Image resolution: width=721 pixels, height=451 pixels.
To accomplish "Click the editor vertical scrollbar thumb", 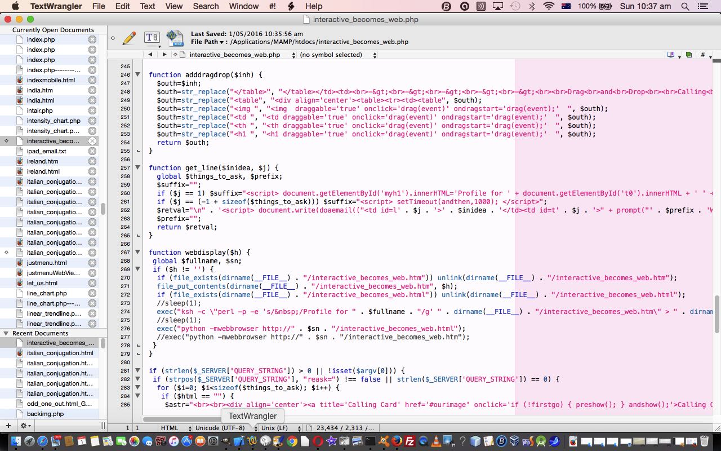I will [x=717, y=313].
